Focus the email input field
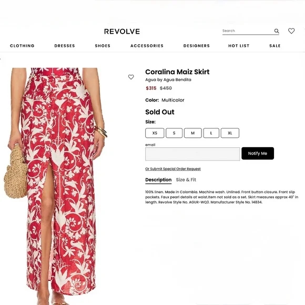Screen dimensions: 305x305 (x=192, y=154)
